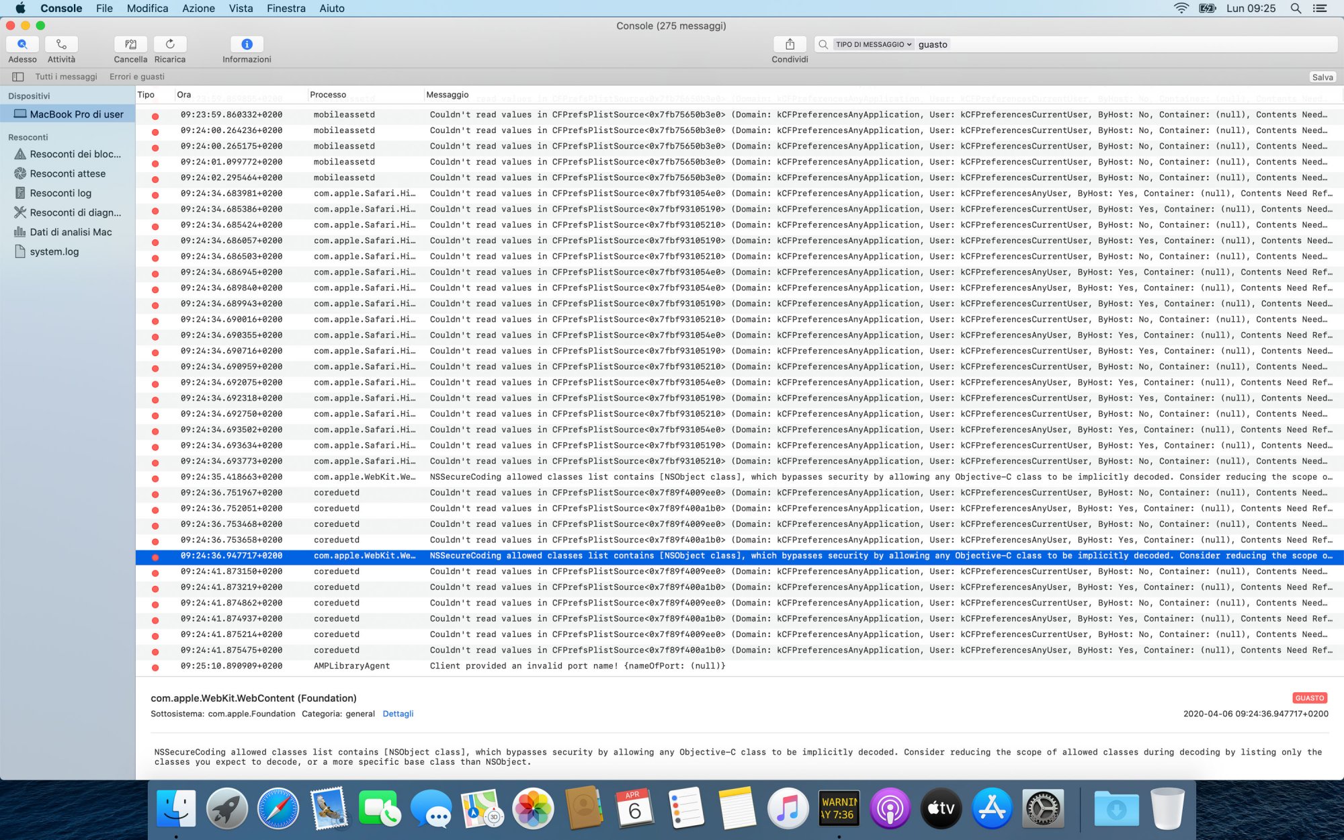Toggle the Informazioni panel button
The image size is (1344, 840).
click(247, 44)
